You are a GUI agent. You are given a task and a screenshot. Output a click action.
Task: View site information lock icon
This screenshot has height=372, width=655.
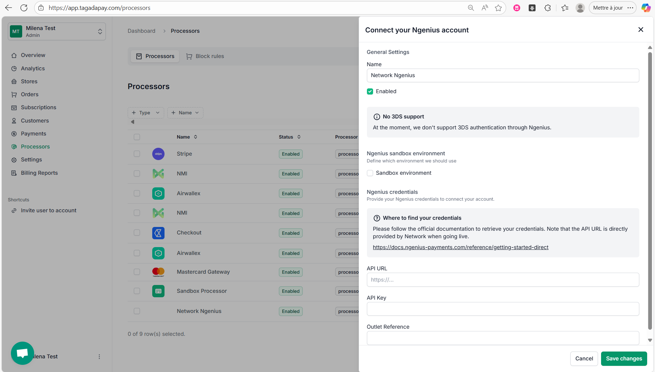(41, 8)
